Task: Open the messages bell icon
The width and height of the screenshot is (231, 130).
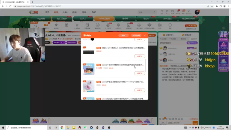Action: pyautogui.click(x=183, y=12)
